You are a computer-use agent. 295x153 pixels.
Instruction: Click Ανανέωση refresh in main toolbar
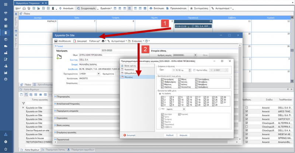click(x=66, y=8)
